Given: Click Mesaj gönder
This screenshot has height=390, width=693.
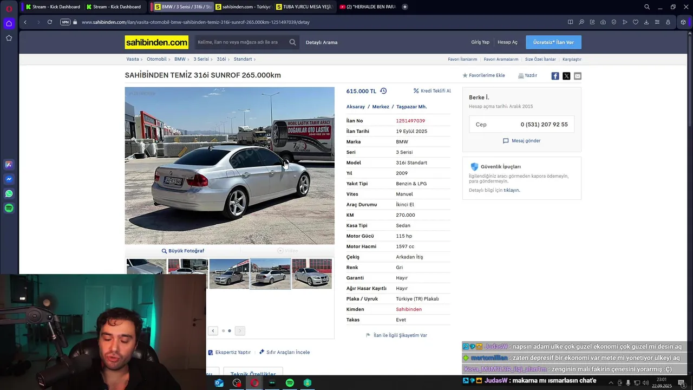Looking at the screenshot, I should 521,141.
